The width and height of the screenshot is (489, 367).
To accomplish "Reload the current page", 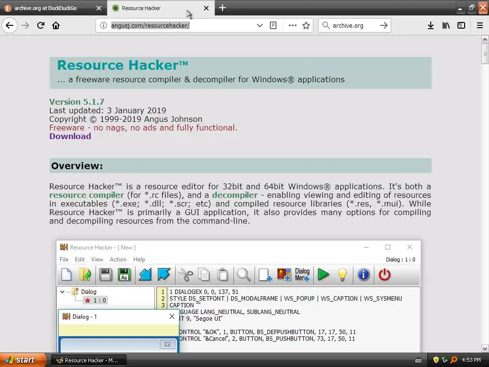I will click(x=41, y=25).
